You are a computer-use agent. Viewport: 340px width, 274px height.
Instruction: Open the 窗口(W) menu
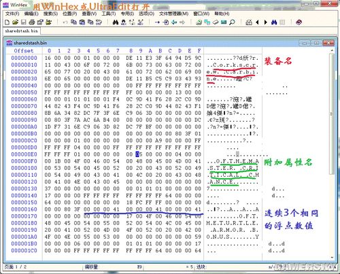pyautogui.click(x=201, y=14)
